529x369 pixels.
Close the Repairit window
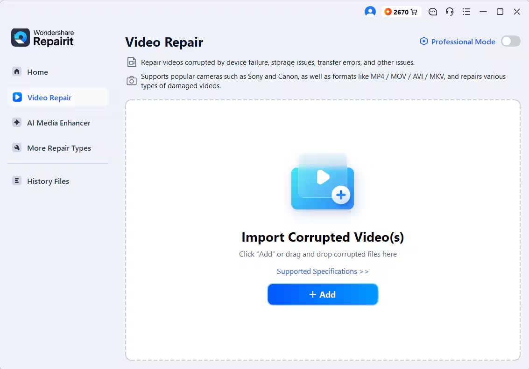(516, 12)
